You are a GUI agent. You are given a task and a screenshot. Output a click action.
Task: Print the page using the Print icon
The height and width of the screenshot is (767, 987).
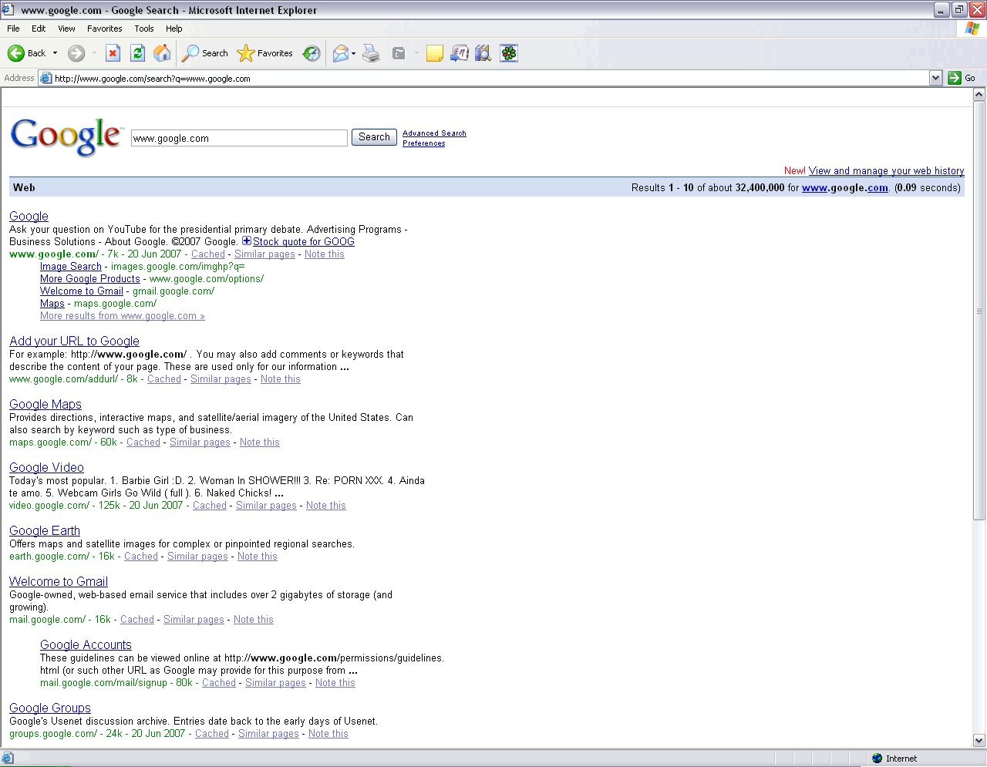tap(371, 53)
